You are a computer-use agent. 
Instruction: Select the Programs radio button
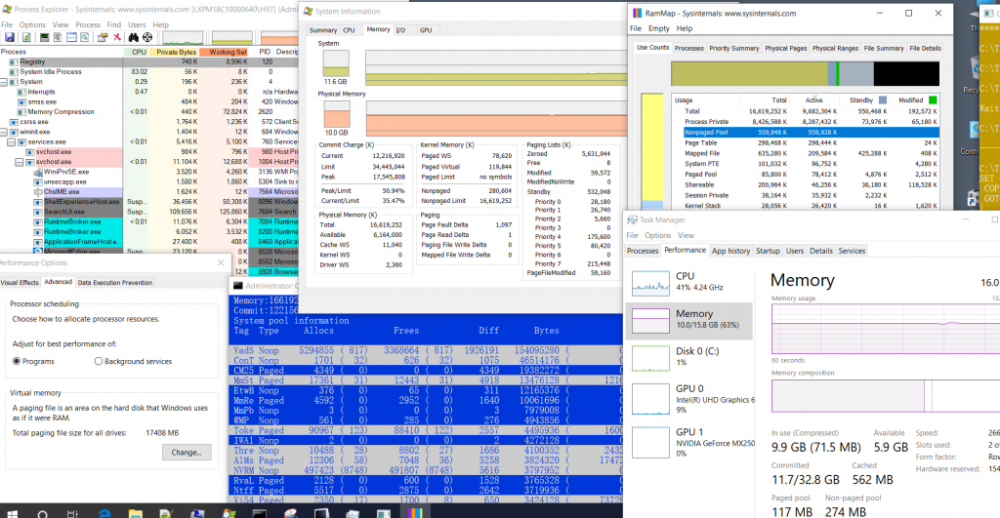[17, 361]
